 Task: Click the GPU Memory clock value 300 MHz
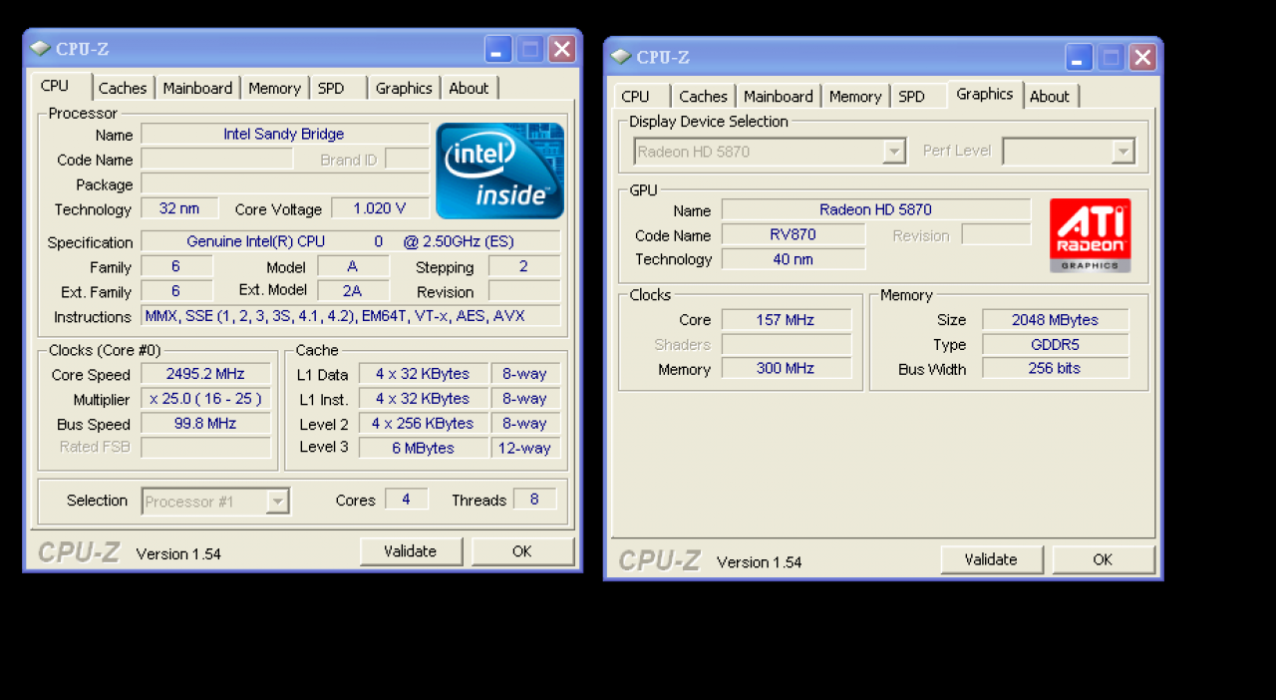787,368
